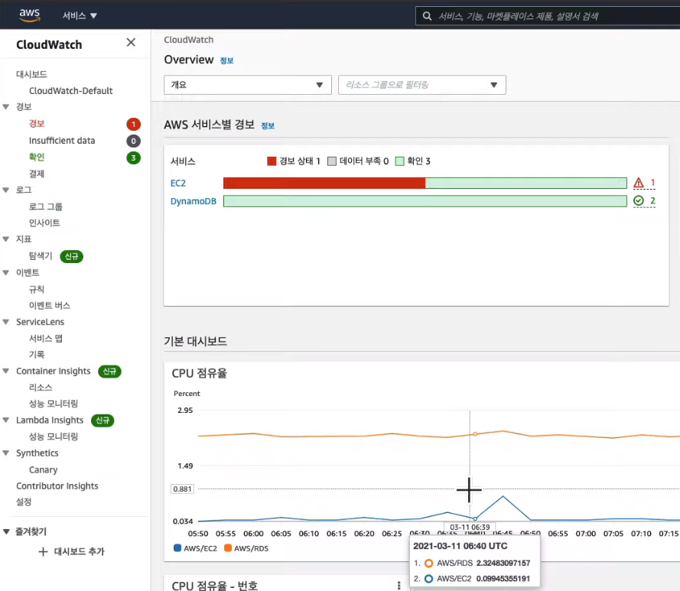Click 신규 badge beside Lambda Insights

point(102,421)
